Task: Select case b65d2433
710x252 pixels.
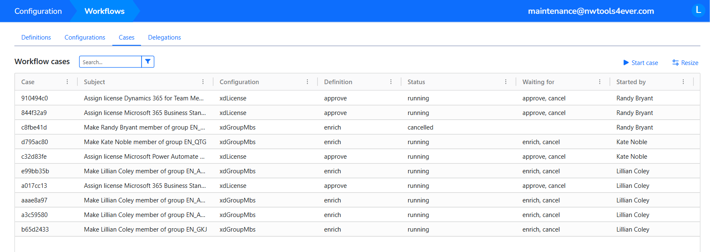Action: point(35,230)
